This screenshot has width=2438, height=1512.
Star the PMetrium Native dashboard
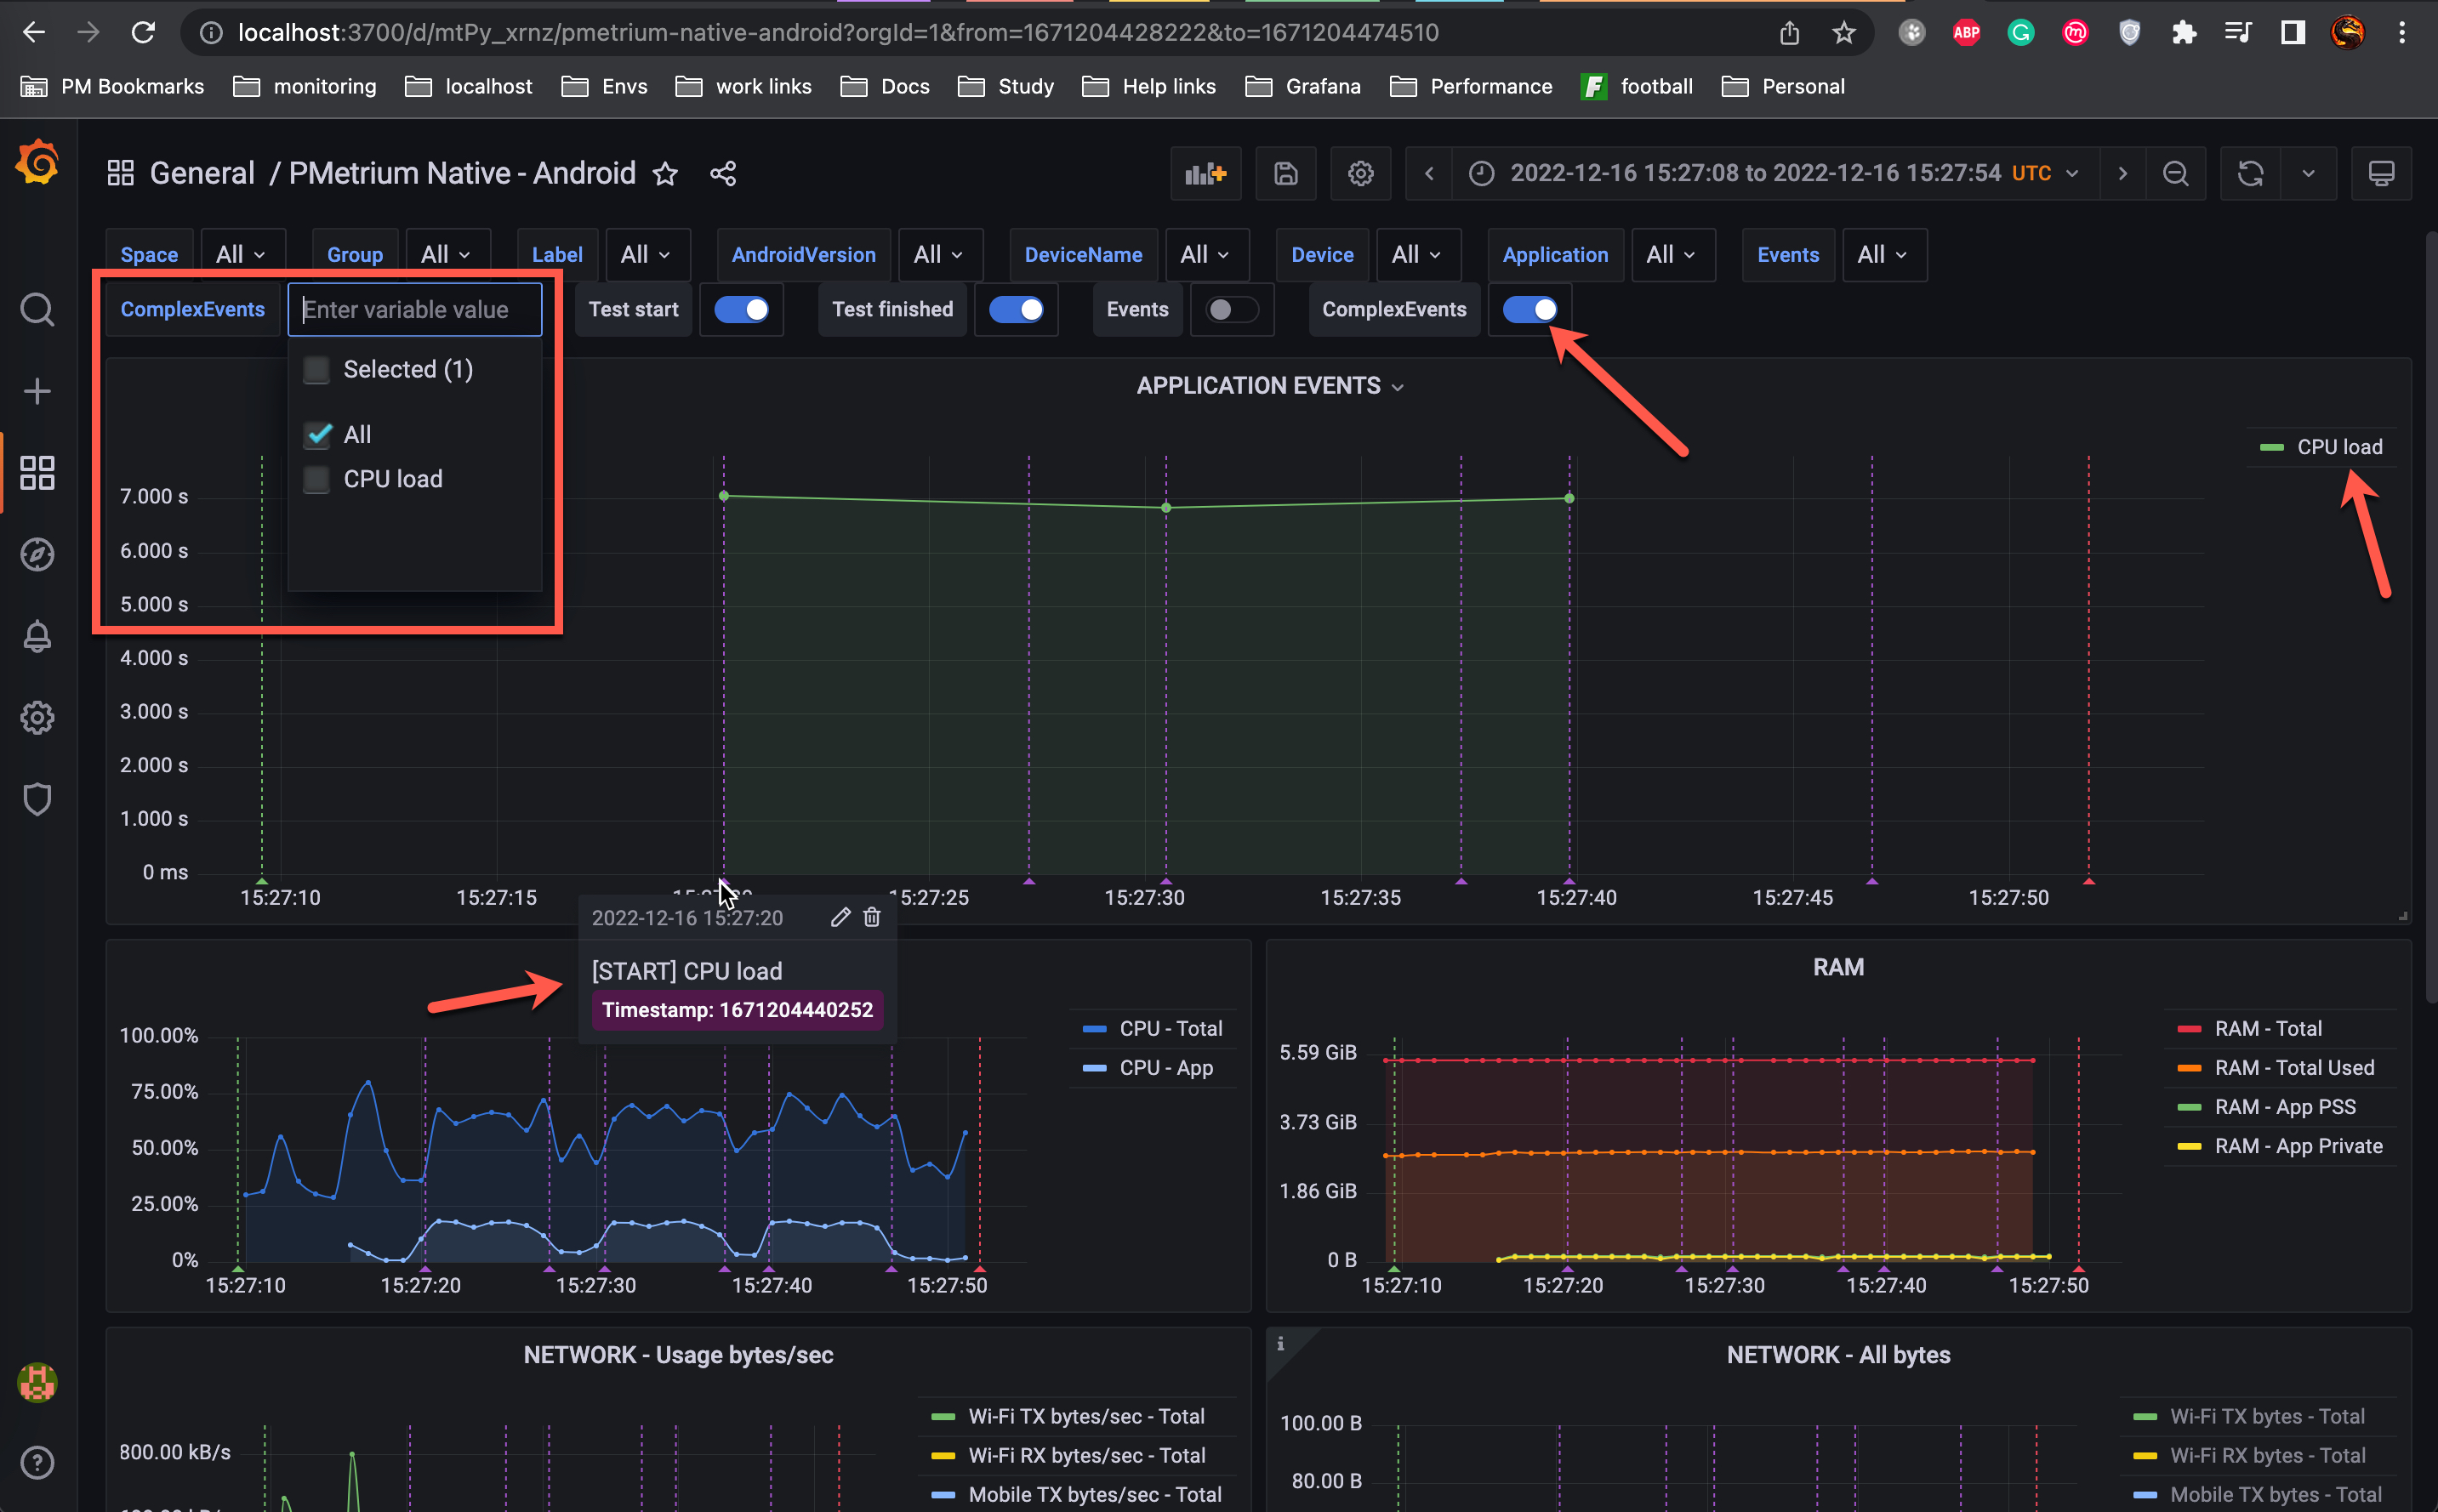[x=665, y=174]
